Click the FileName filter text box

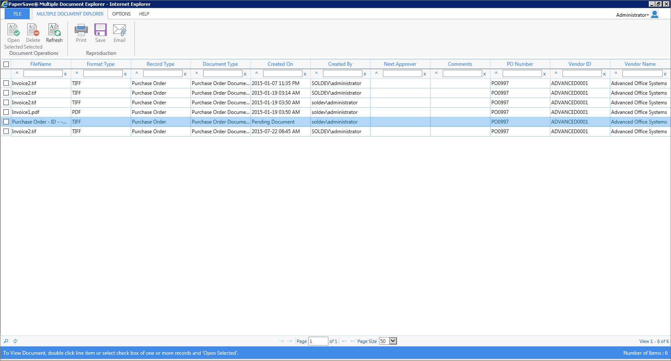point(43,73)
